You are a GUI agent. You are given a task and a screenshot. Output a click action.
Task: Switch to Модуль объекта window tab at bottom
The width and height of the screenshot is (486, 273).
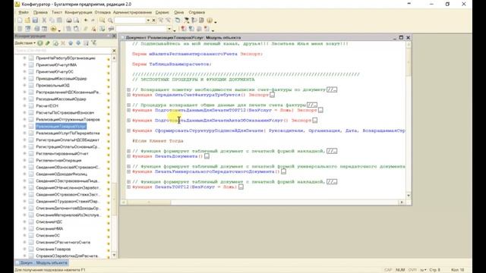click(42, 263)
